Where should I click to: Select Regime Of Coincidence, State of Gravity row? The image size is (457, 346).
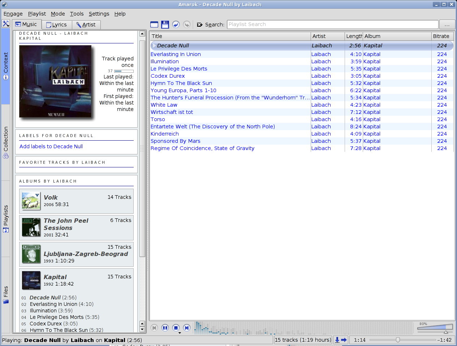pyautogui.click(x=301, y=148)
